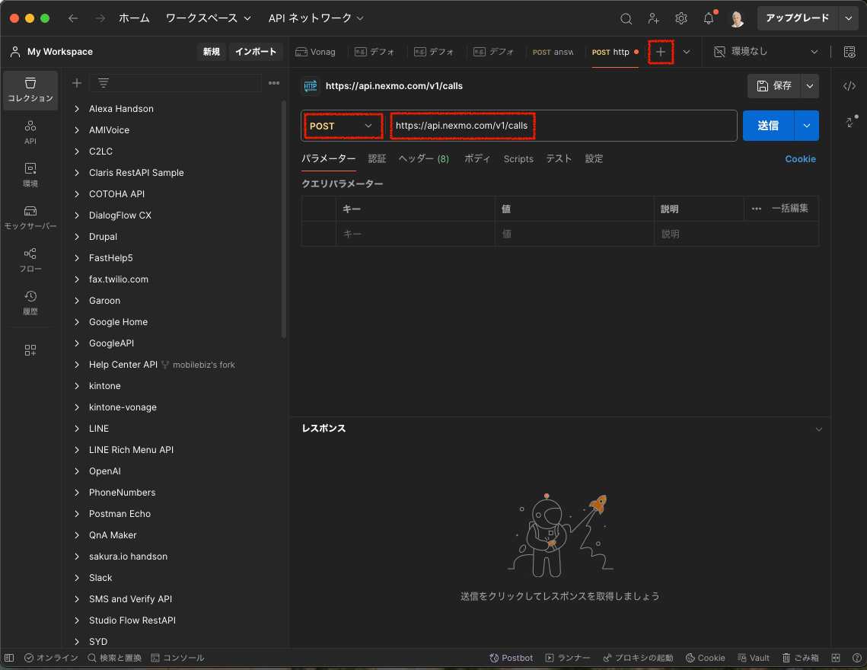Open the HTTP method POST dropdown

[x=343, y=126]
